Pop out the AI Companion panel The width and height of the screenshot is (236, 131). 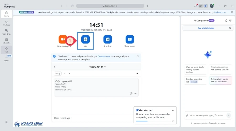click(230, 20)
